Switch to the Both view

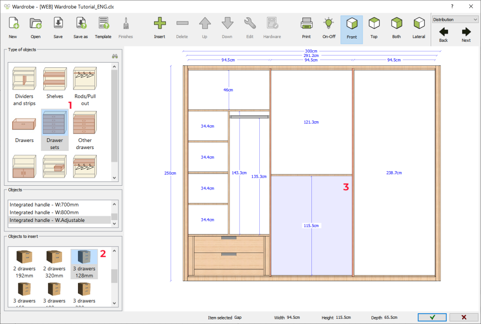pos(396,28)
